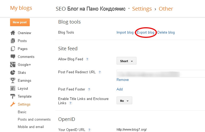Screen dimensions: 205x132
Task: Open the Enable Title Links 'No' dropdown
Action: click(124, 101)
